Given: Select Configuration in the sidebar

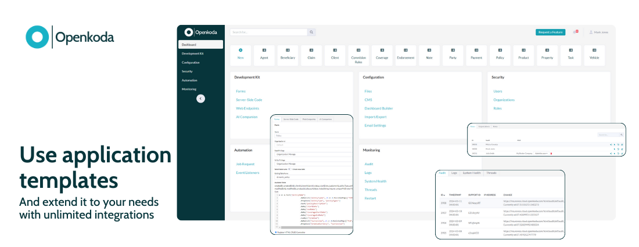Looking at the screenshot, I should [191, 63].
